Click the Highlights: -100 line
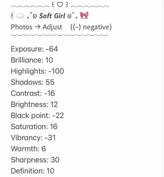 [x=37, y=71]
